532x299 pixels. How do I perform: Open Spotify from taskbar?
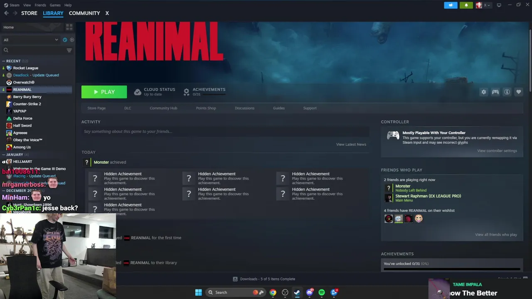click(x=322, y=292)
